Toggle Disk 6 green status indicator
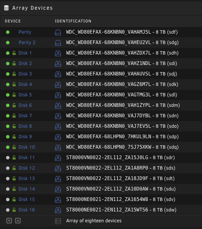Viewport: 202px width, 229px height. pyautogui.click(x=8, y=105)
